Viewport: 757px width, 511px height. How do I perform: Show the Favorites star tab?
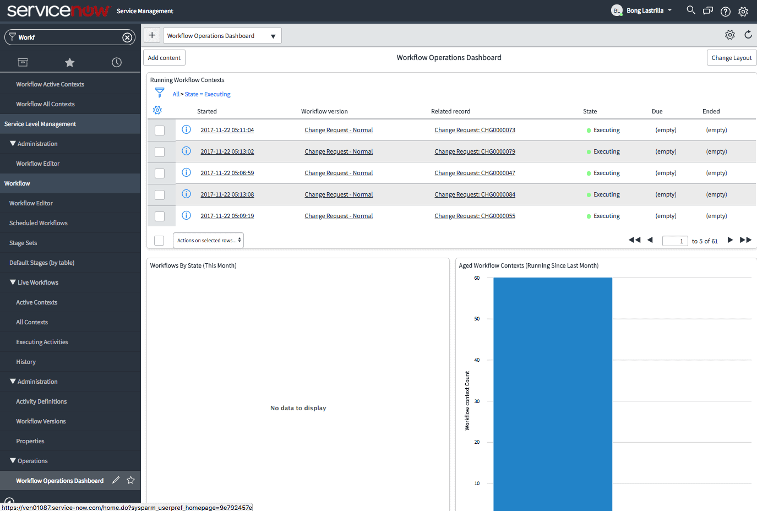[x=69, y=62]
